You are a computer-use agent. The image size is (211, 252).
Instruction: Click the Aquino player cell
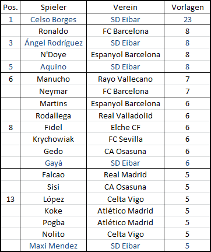pos(53,66)
